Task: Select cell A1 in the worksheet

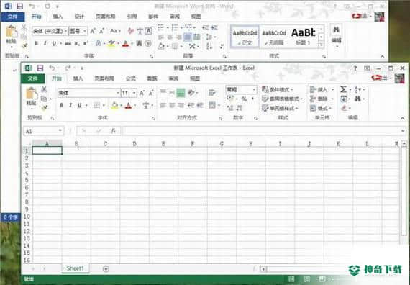Action: (x=47, y=150)
